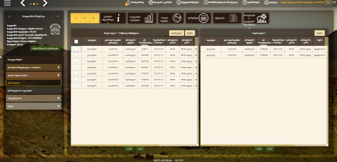Click the orange right arrow in holding panel header
Viewport: 337px width, 162px height.
pyautogui.click(x=57, y=16)
